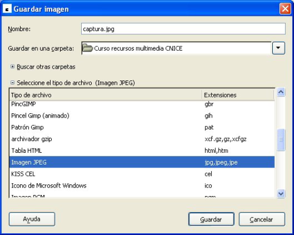This screenshot has height=235, width=294.
Task: Select PincGIMP file type
Action: click(142, 104)
